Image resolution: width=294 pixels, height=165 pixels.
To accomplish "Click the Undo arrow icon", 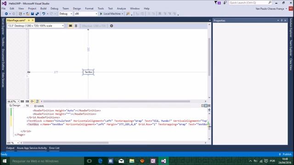I will (44, 14).
